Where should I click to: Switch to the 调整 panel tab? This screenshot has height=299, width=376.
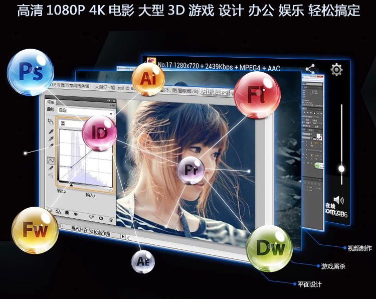click(50, 102)
